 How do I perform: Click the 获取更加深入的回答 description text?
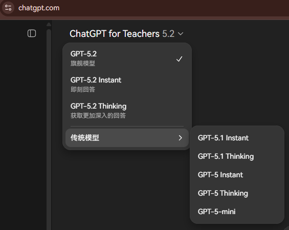coord(98,116)
